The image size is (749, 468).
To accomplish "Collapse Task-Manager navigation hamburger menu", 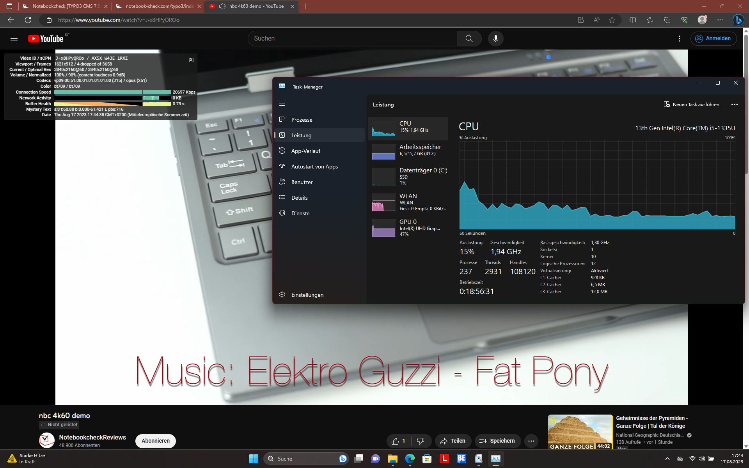I will [282, 104].
